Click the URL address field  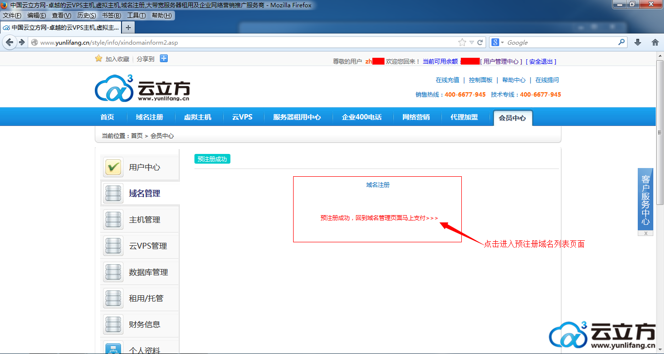point(243,43)
